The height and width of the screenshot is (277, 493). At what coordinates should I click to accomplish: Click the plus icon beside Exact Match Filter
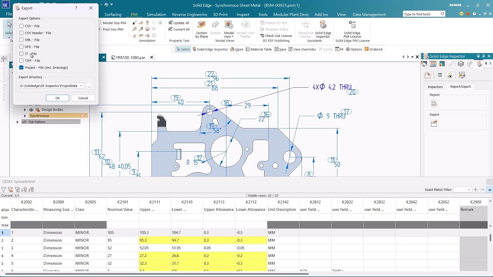pos(476,190)
